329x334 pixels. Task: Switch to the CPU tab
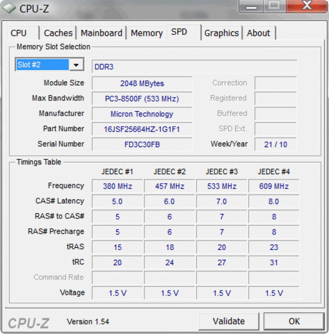click(x=23, y=33)
